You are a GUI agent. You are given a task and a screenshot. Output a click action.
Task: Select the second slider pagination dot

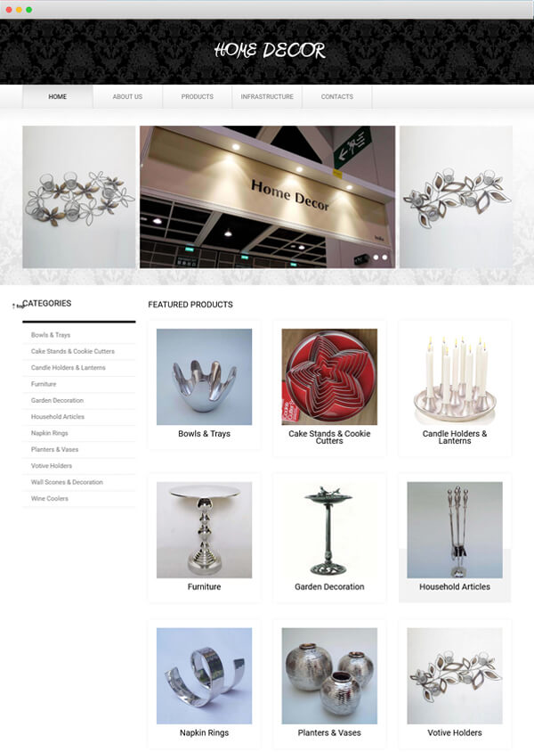click(384, 257)
